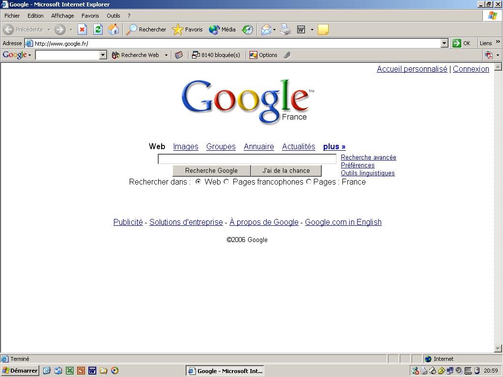Launch Word from the quick launch bar

92,371
